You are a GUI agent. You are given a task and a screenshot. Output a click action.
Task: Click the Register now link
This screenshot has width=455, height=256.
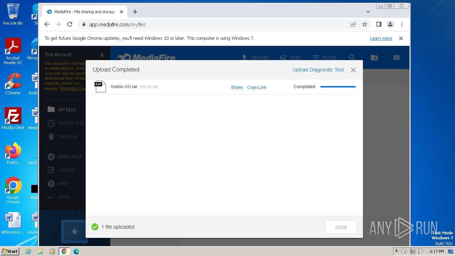(x=73, y=88)
